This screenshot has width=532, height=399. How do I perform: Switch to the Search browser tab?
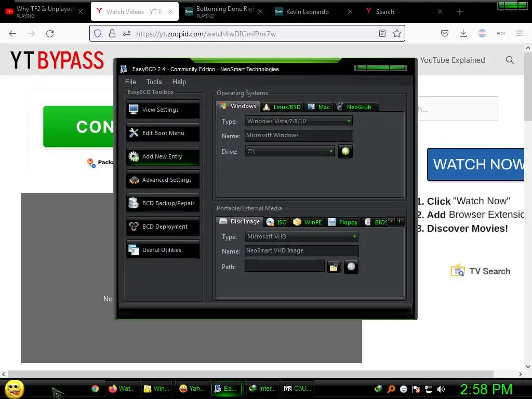[404, 11]
